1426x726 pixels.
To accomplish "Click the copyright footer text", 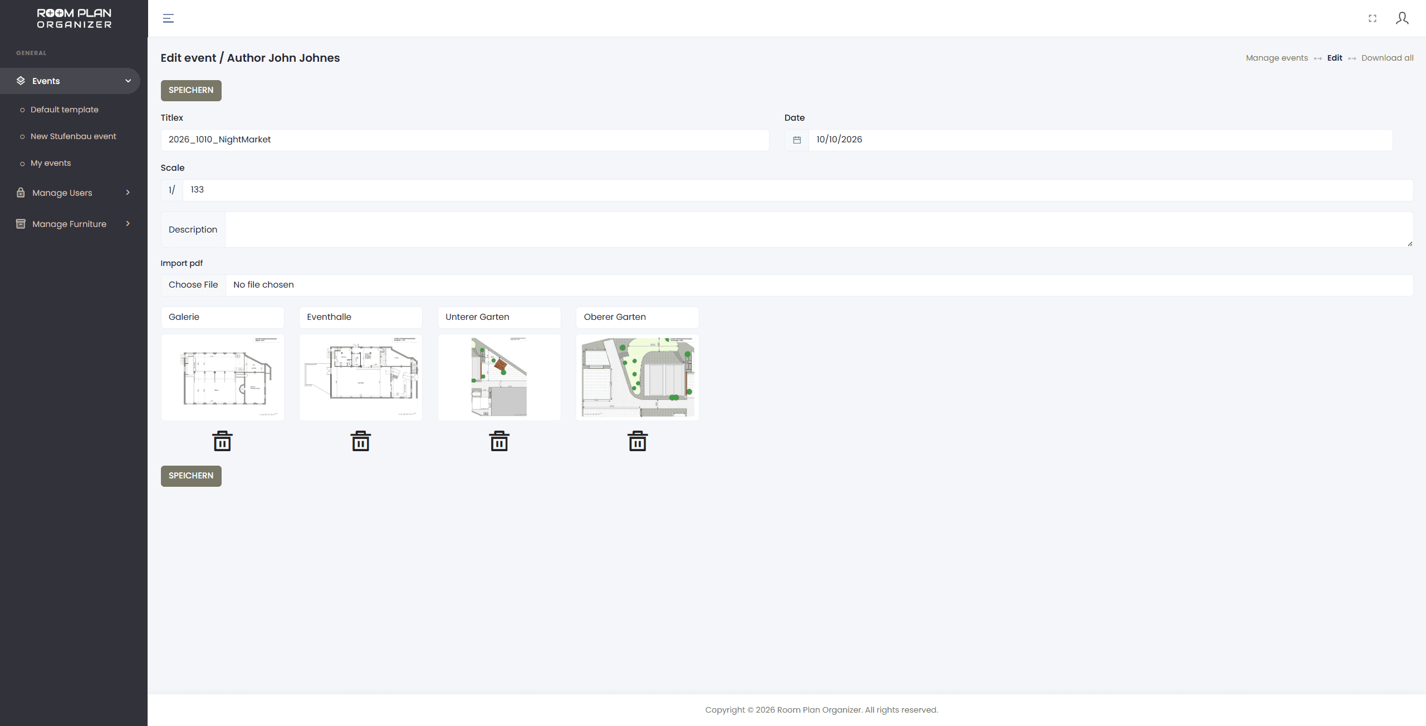I will click(821, 710).
